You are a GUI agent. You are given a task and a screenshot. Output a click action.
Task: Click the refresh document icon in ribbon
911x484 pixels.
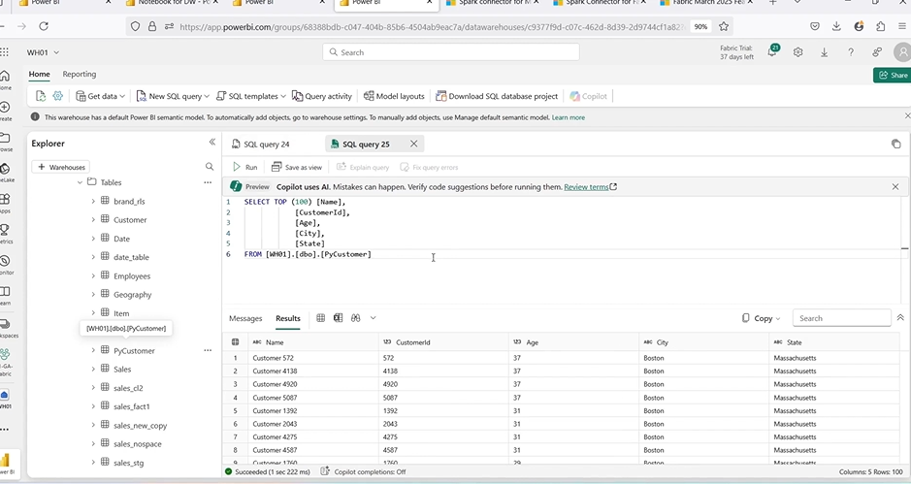(41, 96)
